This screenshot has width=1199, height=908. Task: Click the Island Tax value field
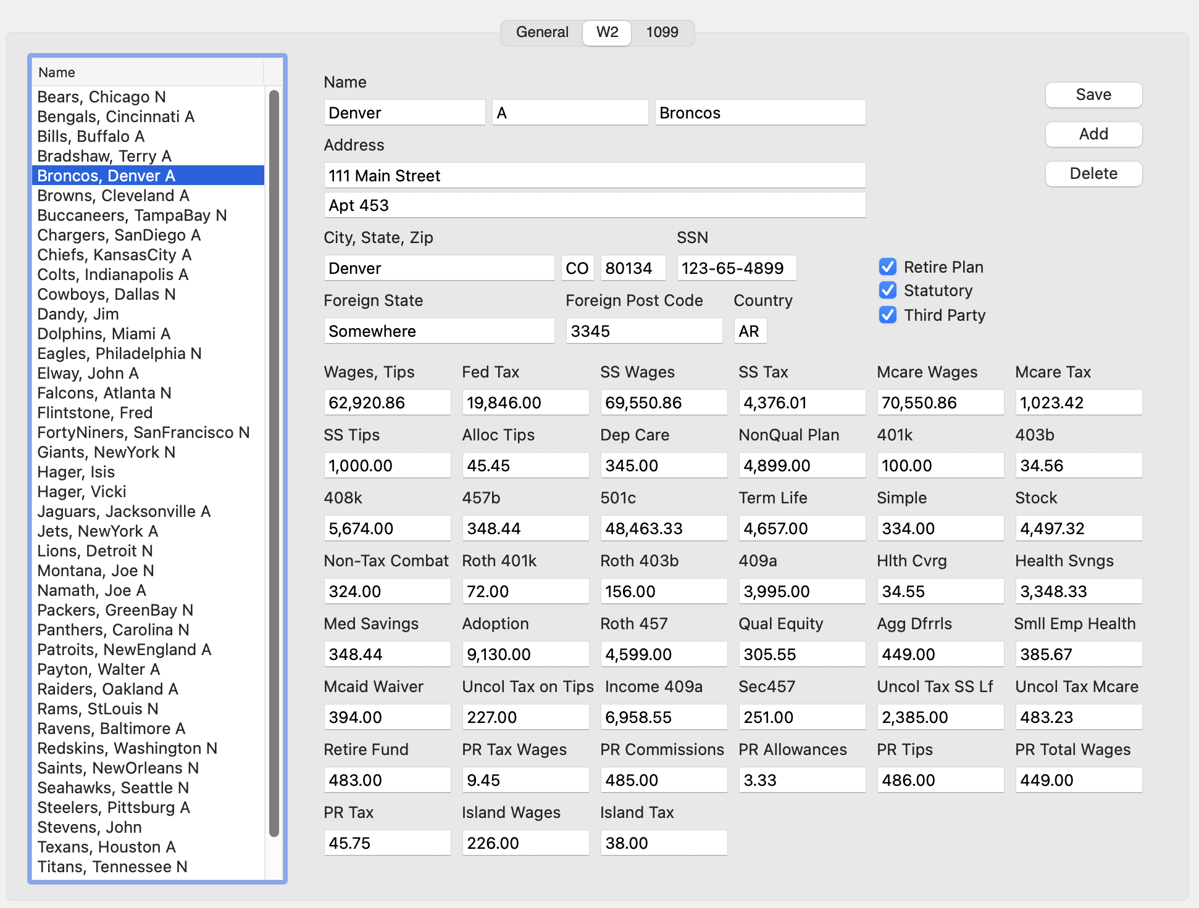(663, 842)
